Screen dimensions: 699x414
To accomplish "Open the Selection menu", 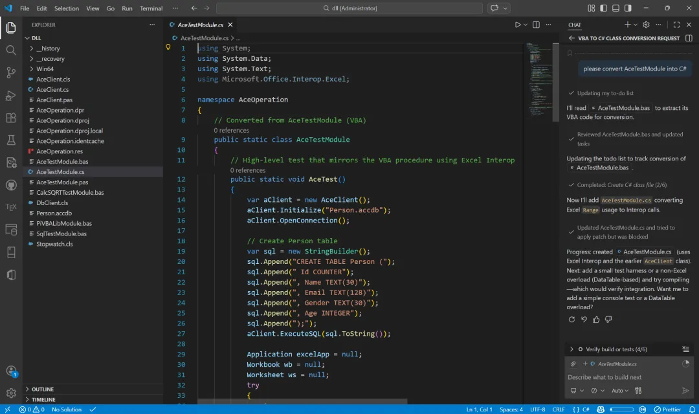I will (66, 8).
